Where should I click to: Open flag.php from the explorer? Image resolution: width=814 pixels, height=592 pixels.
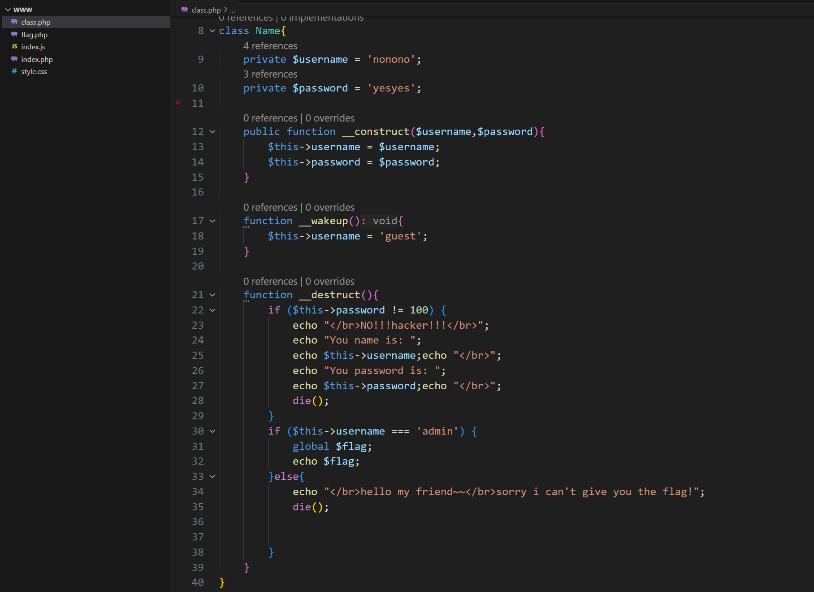coord(86,35)
